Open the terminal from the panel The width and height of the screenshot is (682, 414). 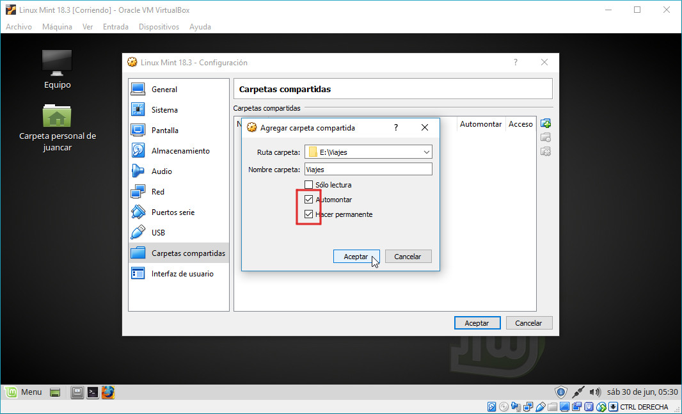(93, 392)
